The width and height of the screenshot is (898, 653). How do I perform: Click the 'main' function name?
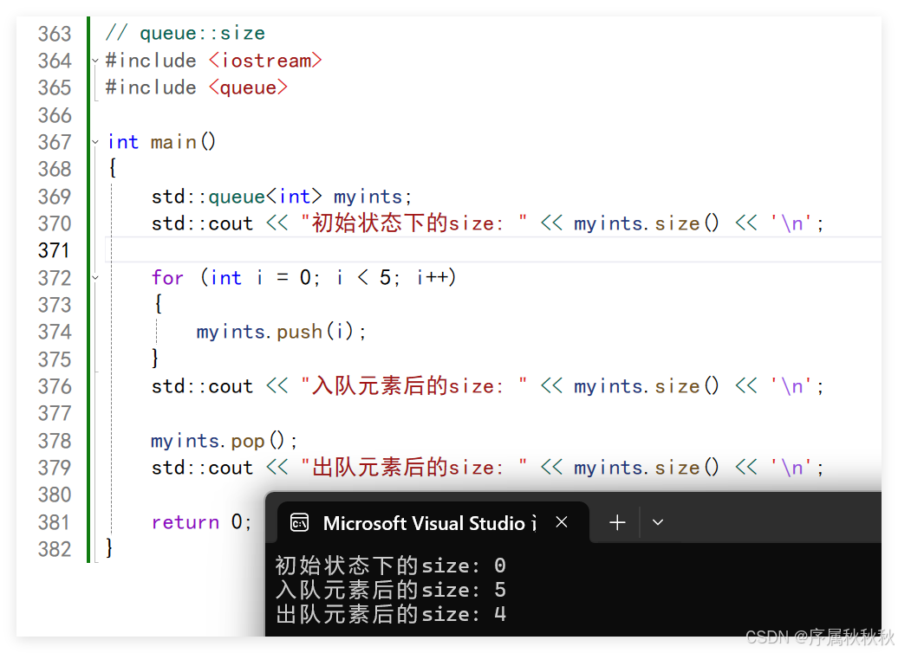pos(173,142)
